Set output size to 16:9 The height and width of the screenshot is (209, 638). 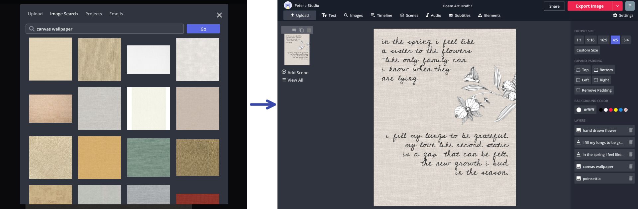coord(603,40)
